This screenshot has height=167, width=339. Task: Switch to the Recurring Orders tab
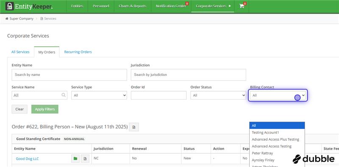78,52
